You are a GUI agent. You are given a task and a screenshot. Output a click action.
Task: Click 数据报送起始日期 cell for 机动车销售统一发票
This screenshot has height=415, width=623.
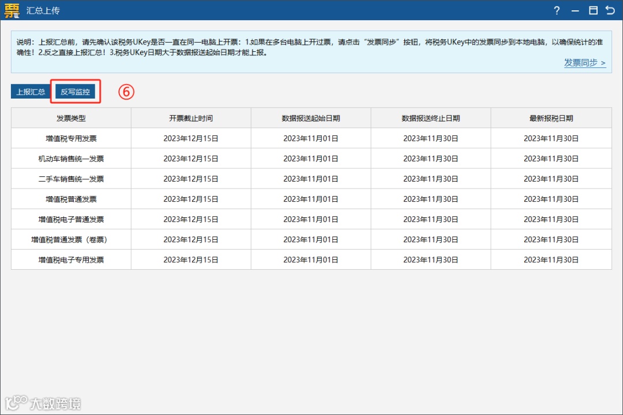pos(311,159)
